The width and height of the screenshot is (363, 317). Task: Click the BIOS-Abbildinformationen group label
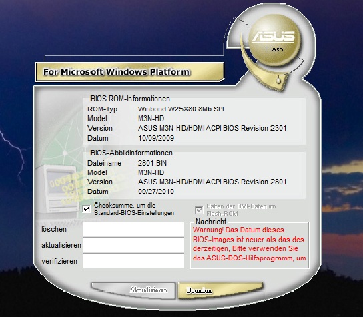[x=131, y=153]
